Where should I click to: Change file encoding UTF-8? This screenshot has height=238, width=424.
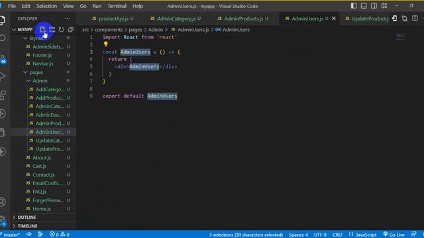pos(320,235)
